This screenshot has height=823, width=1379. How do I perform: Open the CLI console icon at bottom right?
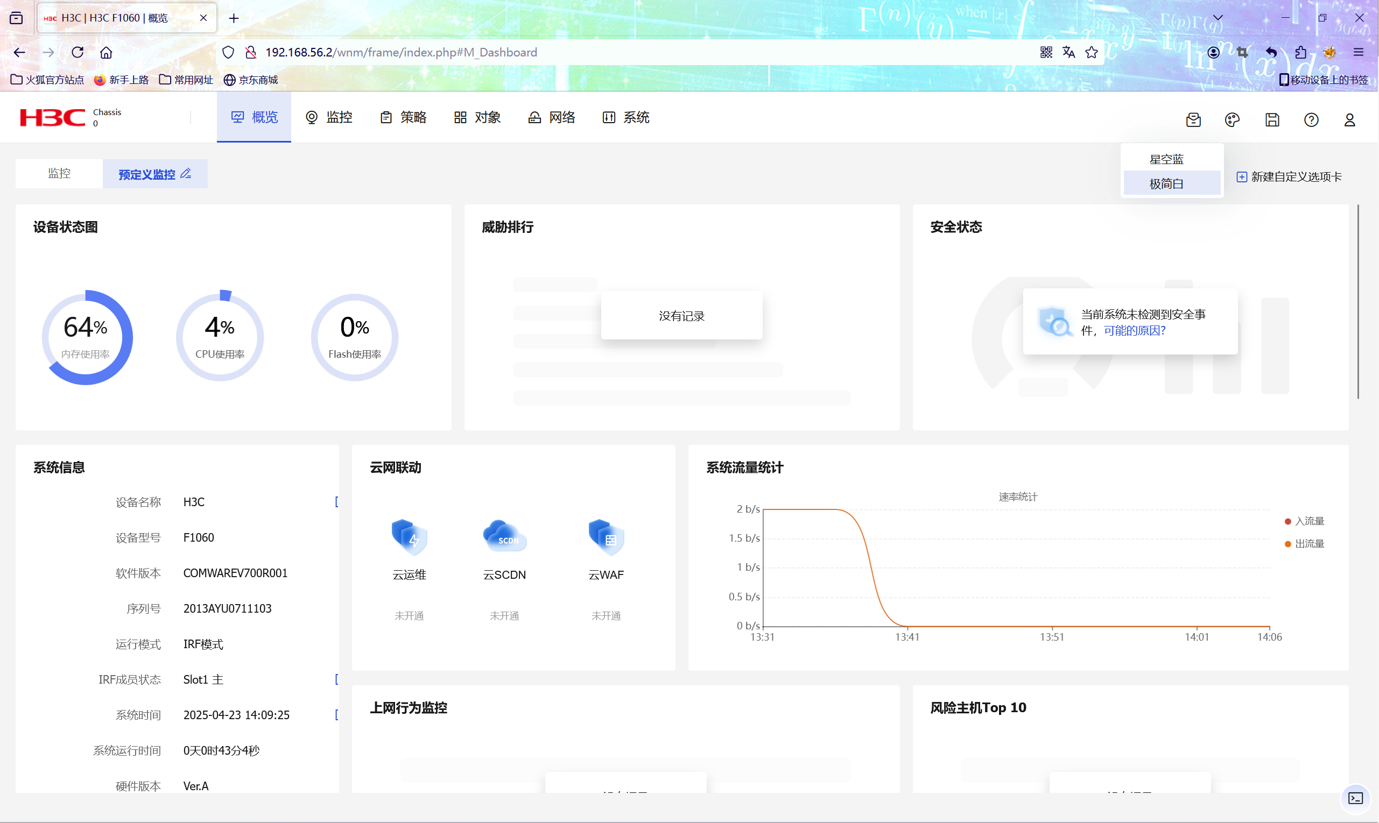click(x=1355, y=798)
